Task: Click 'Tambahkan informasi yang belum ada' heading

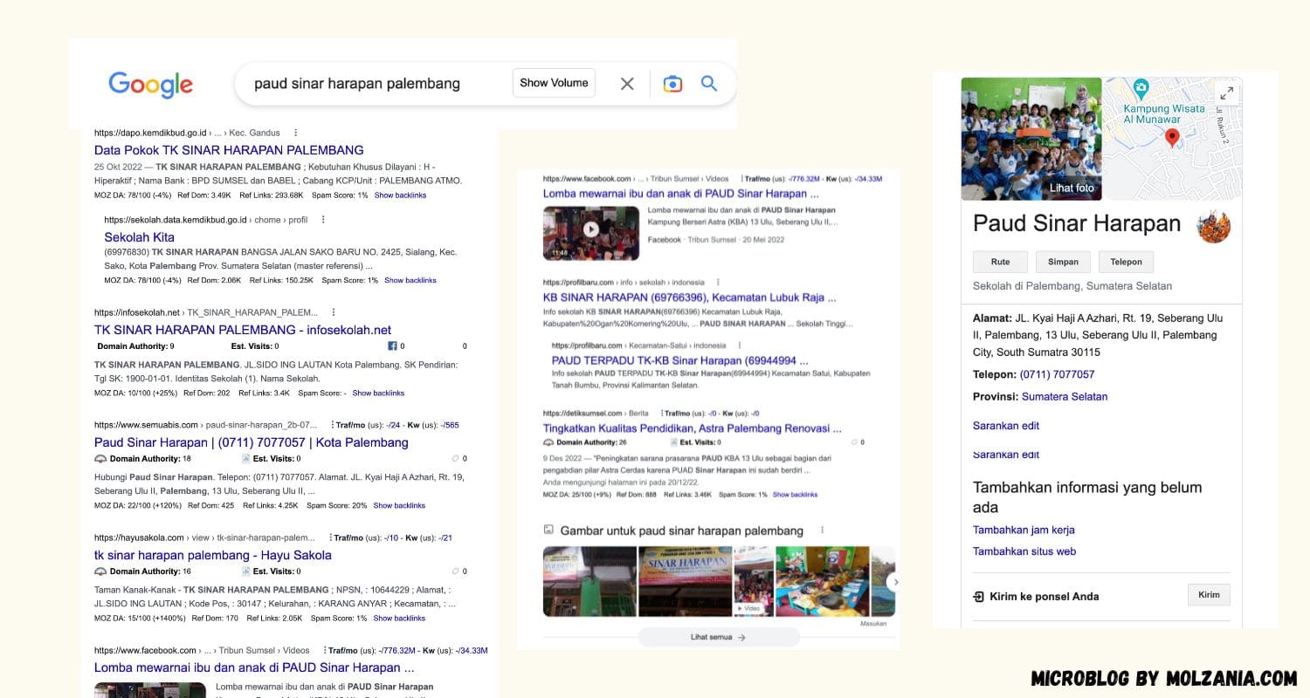Action: (1087, 497)
